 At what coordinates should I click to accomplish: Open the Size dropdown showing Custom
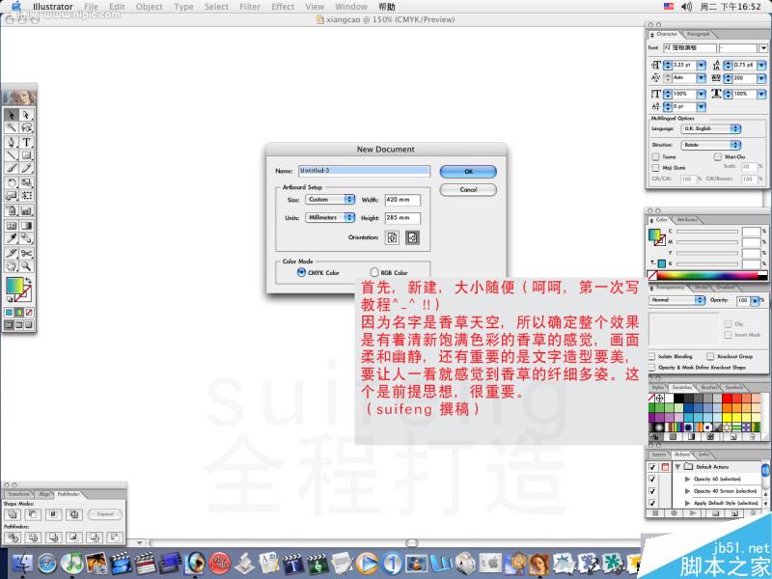point(330,200)
